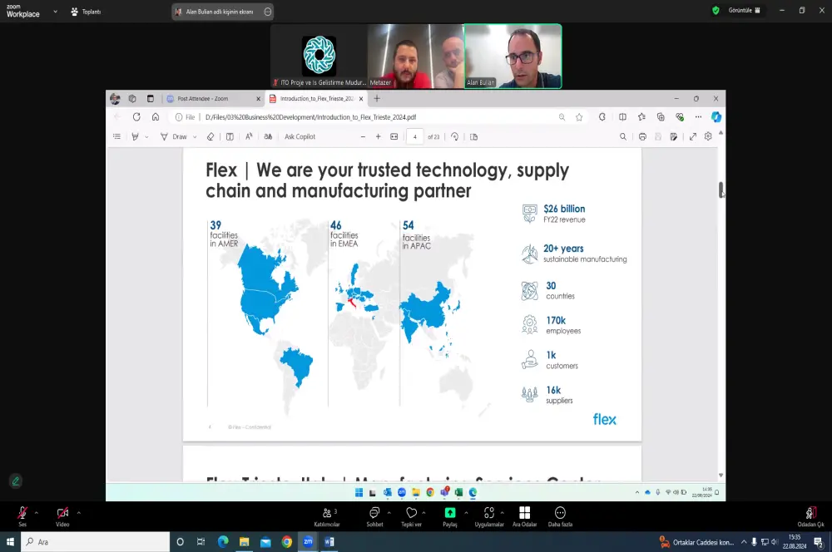Expand video options arrow beside Video
Screen dimensions: 832x552
pyautogui.click(x=78, y=513)
